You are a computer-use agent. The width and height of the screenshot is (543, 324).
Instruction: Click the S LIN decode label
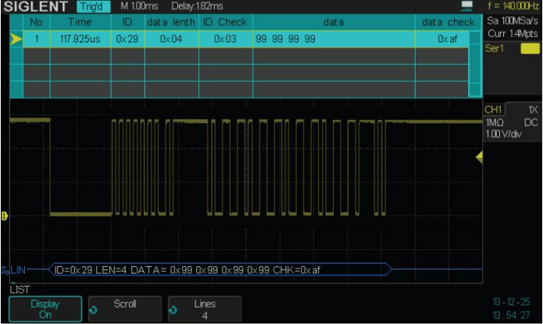[13, 270]
